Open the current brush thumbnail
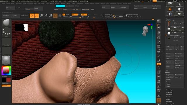The height and width of the screenshot is (105, 187). [6, 23]
